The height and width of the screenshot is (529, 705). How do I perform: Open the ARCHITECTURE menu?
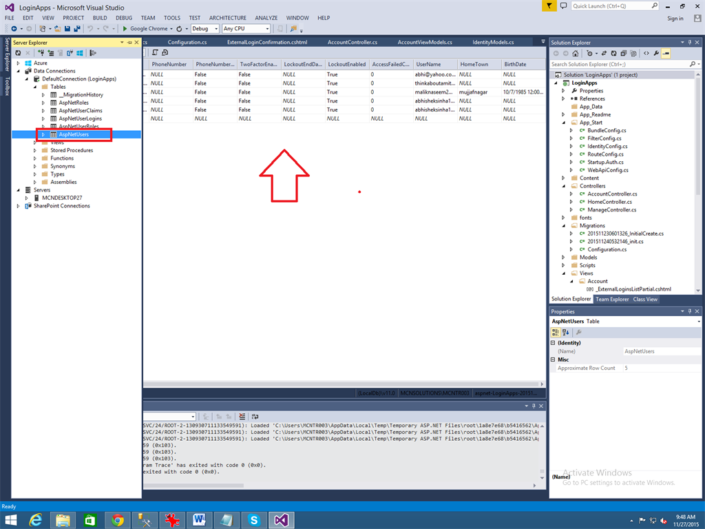(x=227, y=18)
